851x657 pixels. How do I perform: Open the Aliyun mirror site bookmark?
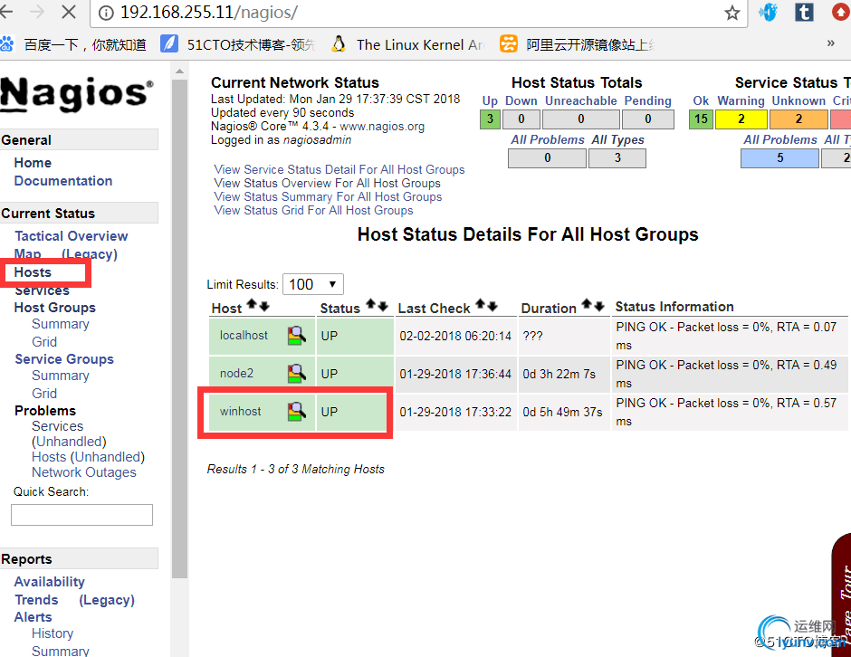(x=578, y=44)
